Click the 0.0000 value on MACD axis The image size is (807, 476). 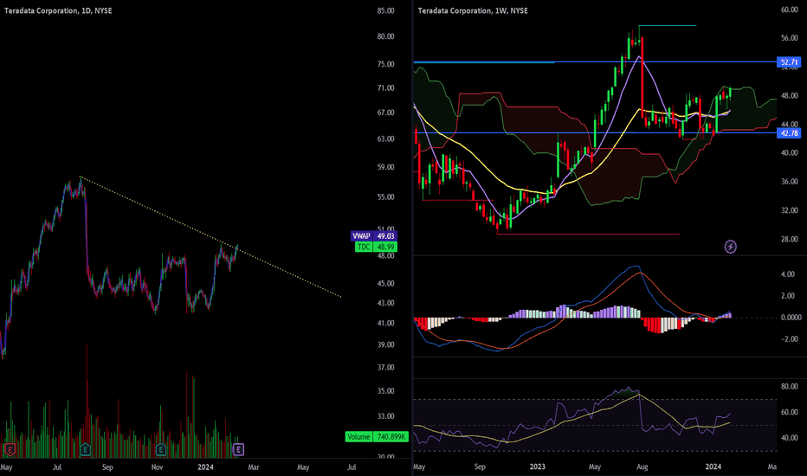click(791, 318)
